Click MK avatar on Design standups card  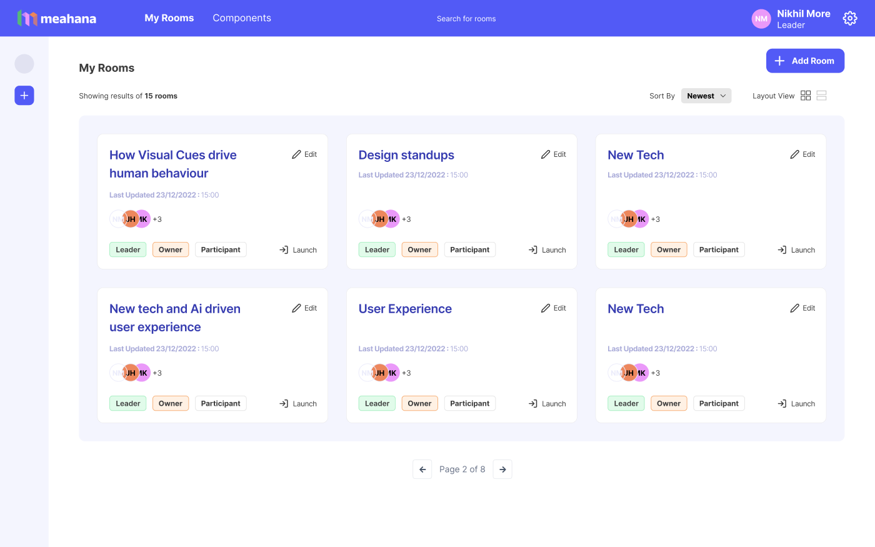(x=394, y=219)
